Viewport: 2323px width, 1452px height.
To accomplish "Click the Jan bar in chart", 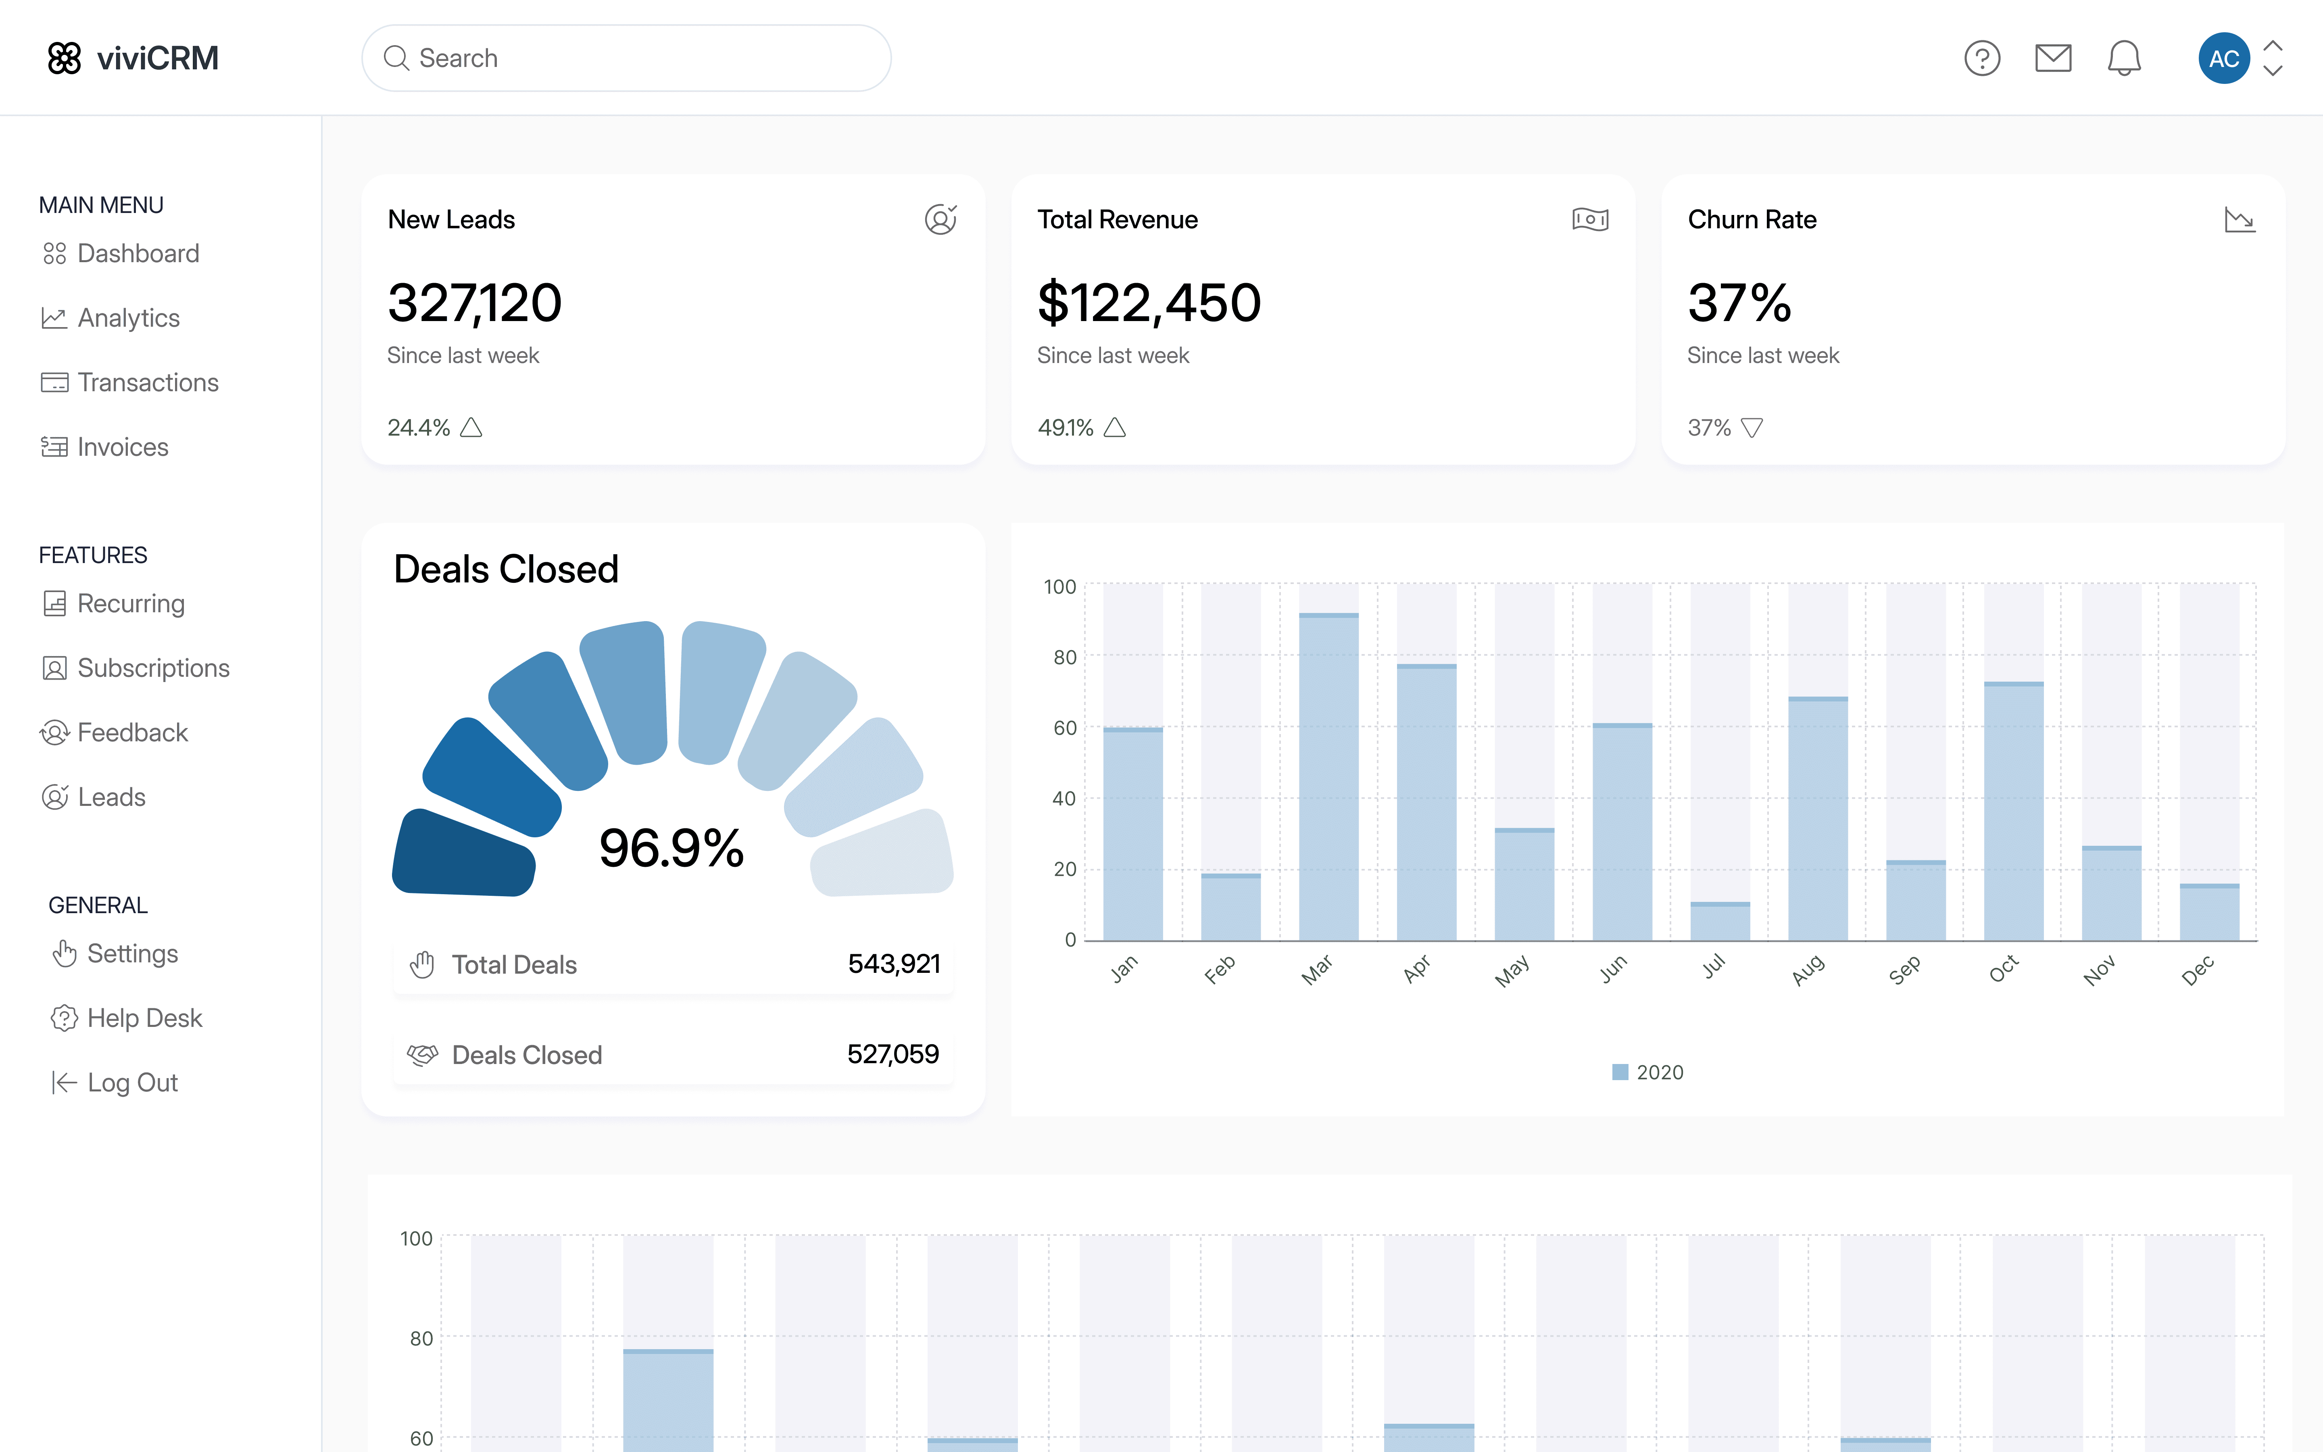I will click(x=1133, y=834).
